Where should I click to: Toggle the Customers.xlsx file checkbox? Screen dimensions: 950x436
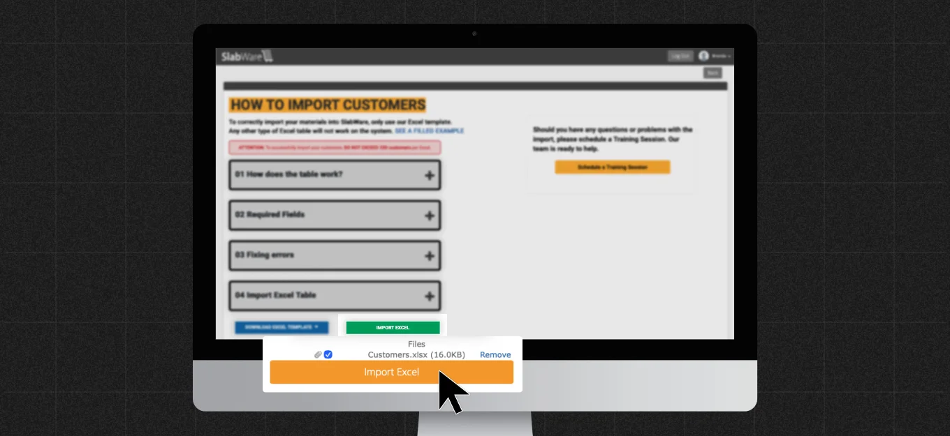328,354
